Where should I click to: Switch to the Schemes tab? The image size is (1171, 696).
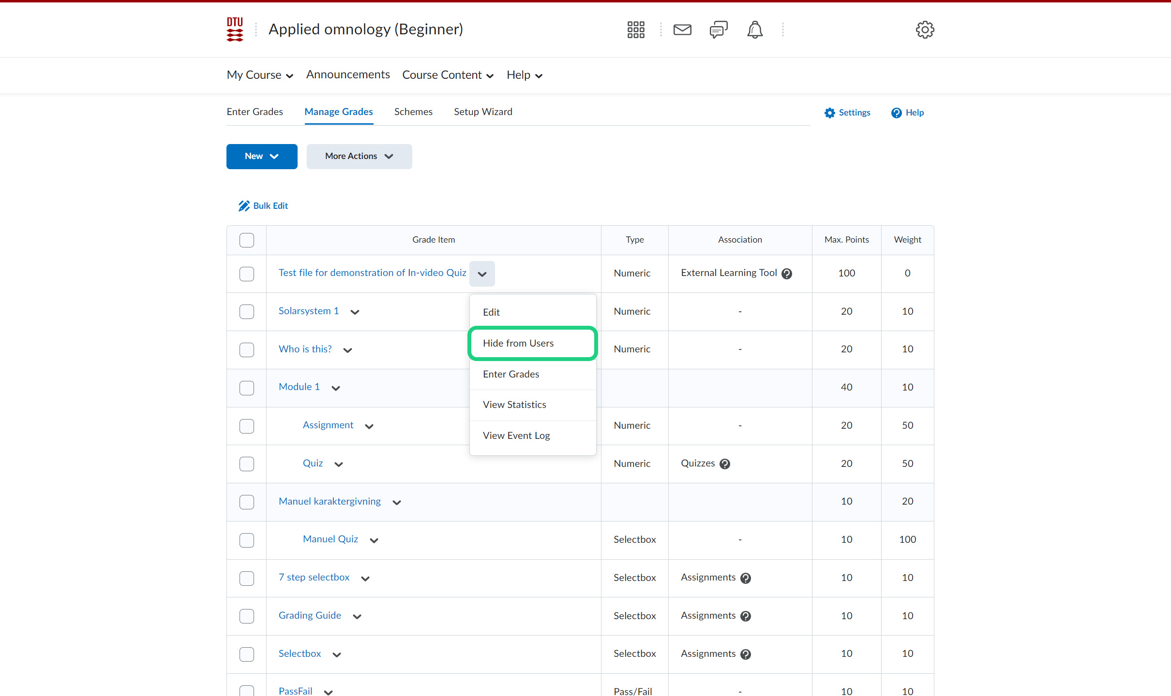click(413, 112)
